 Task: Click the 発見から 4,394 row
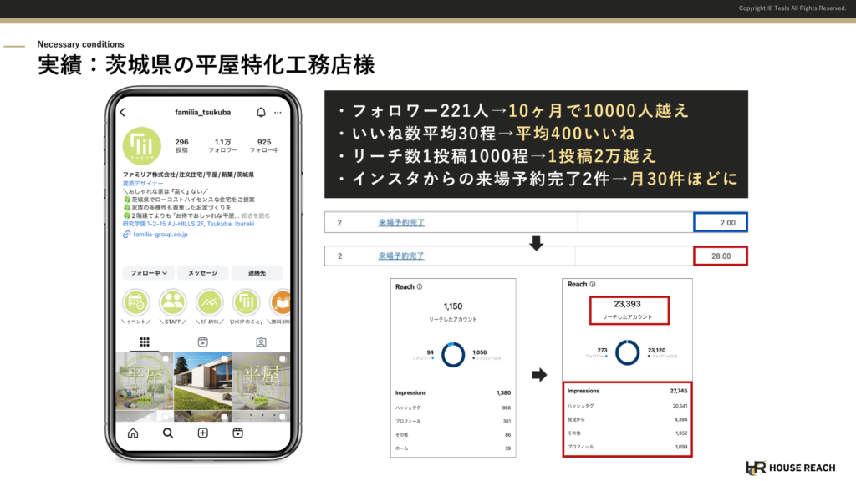coord(627,419)
